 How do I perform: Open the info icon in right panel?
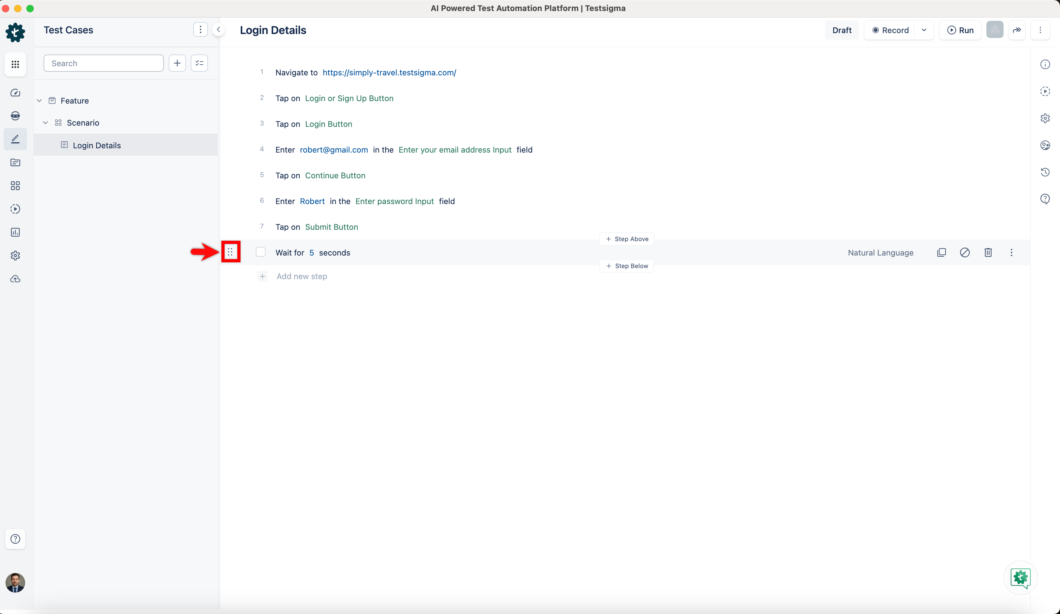coord(1045,64)
